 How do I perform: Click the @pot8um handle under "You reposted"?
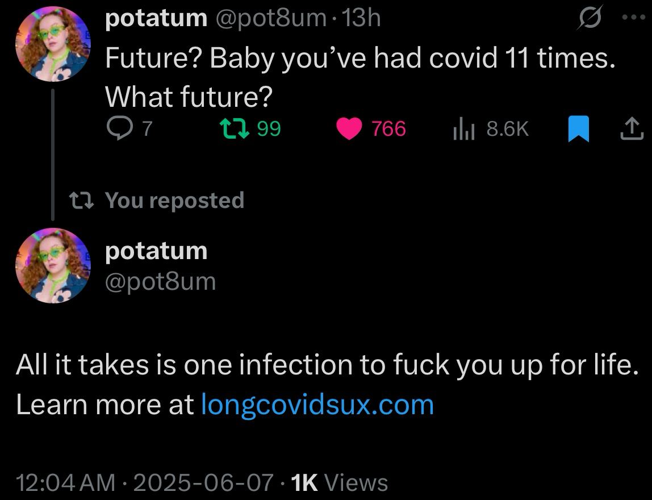click(x=161, y=281)
